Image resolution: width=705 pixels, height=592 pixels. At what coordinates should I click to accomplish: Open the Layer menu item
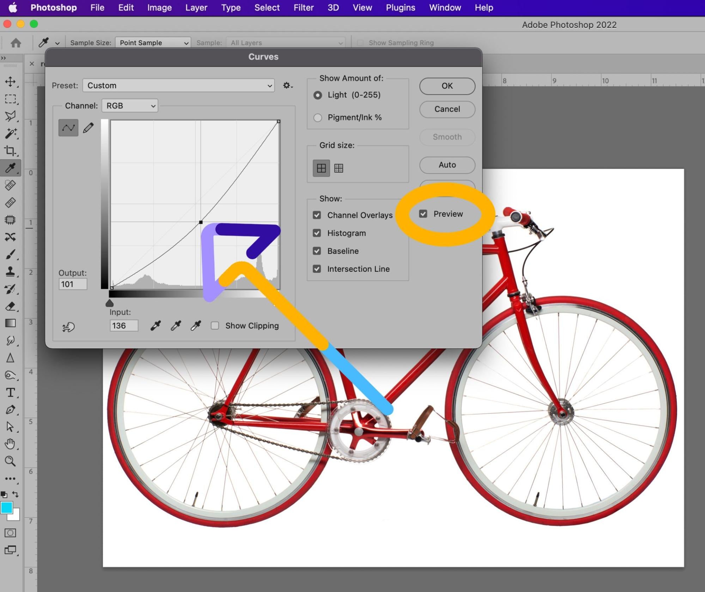pyautogui.click(x=196, y=8)
